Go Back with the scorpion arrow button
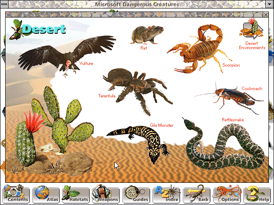Image resolution: width=274 pixels, height=205 pixels. pos(197,194)
